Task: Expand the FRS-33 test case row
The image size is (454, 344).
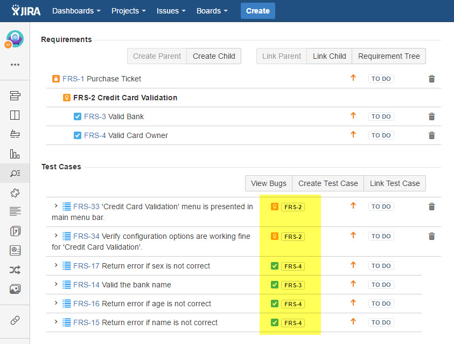Action: point(55,206)
